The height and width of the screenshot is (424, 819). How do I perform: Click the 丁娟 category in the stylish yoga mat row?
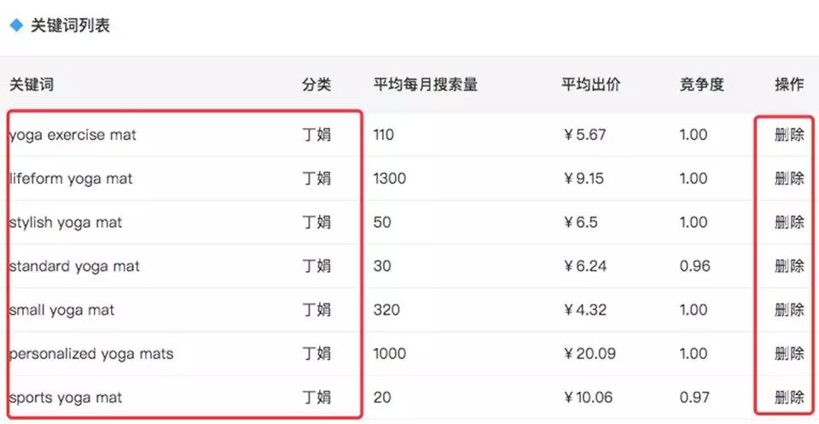[x=317, y=222]
